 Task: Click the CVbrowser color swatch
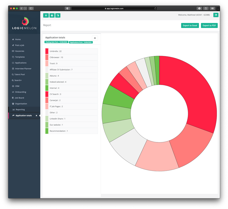point(47,57)
